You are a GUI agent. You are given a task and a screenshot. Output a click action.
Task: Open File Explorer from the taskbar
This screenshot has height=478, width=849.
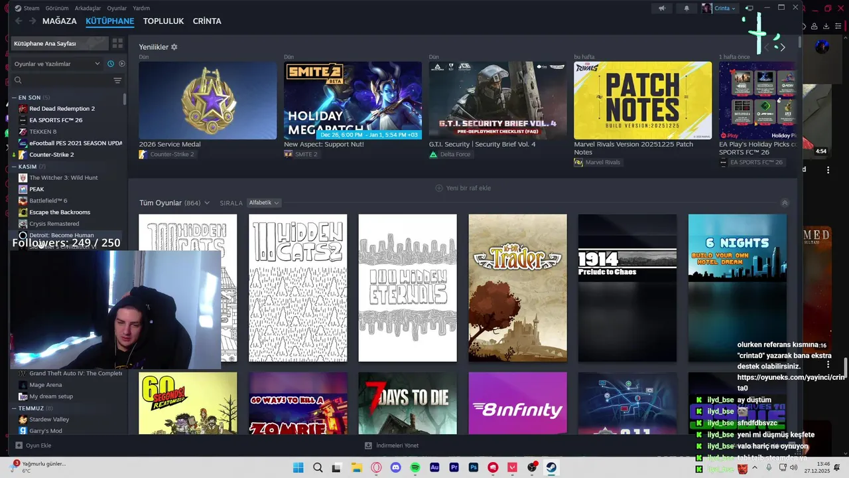click(x=357, y=467)
